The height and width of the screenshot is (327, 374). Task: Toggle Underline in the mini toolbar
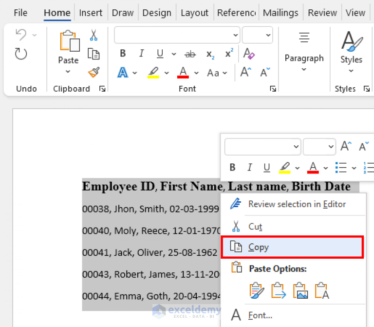click(267, 168)
